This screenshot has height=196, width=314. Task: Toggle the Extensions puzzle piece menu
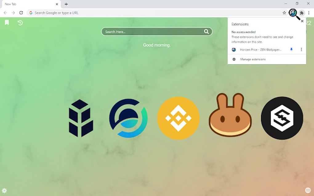(x=302, y=13)
